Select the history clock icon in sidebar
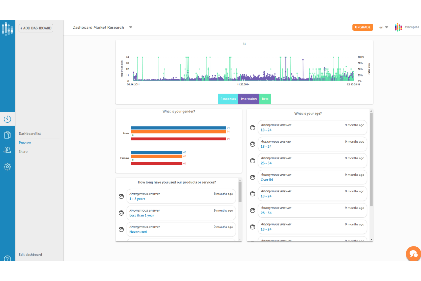Image resolution: width=421 pixels, height=281 pixels. (x=7, y=119)
